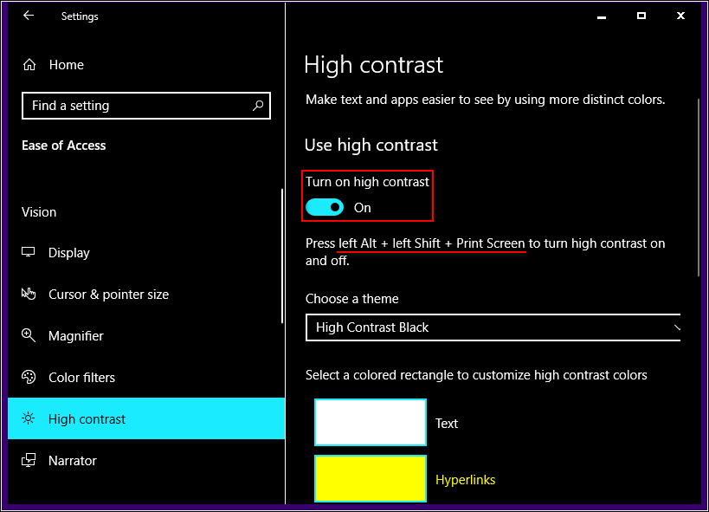Click the right pane vertical scrollbar
Image resolution: width=709 pixels, height=512 pixels.
699,187
